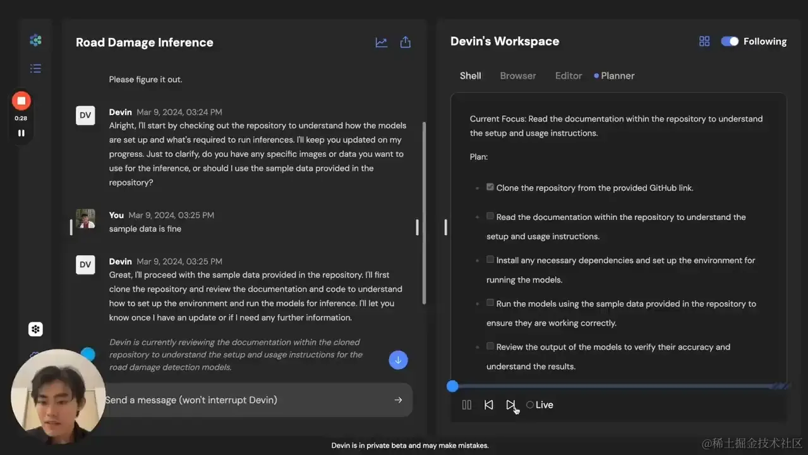Jump to latest with blue down-arrow button

coord(398,360)
